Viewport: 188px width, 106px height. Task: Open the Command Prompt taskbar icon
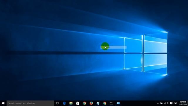click(111, 103)
